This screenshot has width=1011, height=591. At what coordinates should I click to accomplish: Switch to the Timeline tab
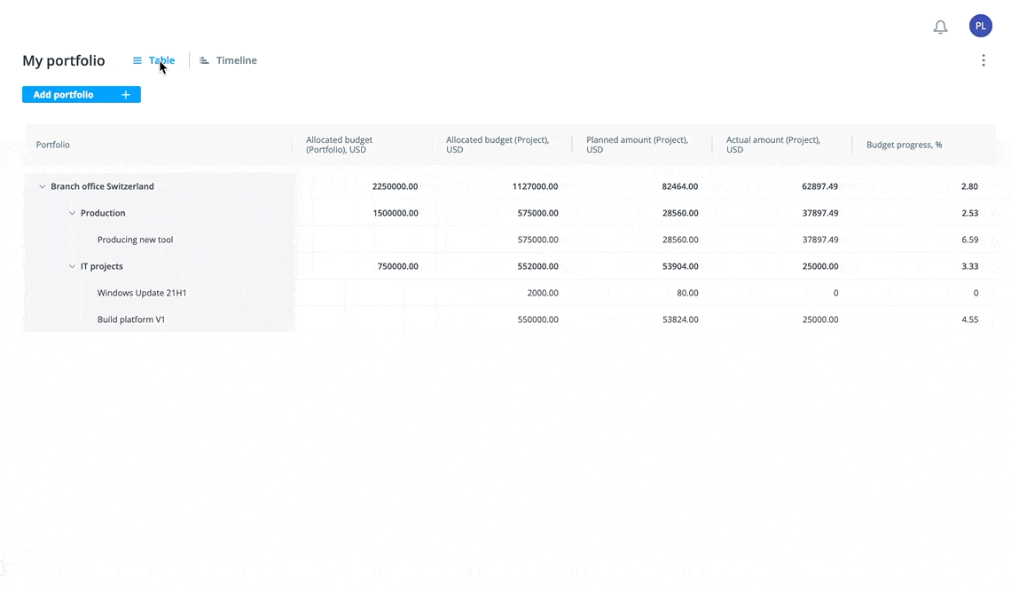[236, 60]
